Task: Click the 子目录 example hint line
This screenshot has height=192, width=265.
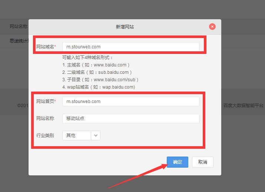Action: [100, 80]
